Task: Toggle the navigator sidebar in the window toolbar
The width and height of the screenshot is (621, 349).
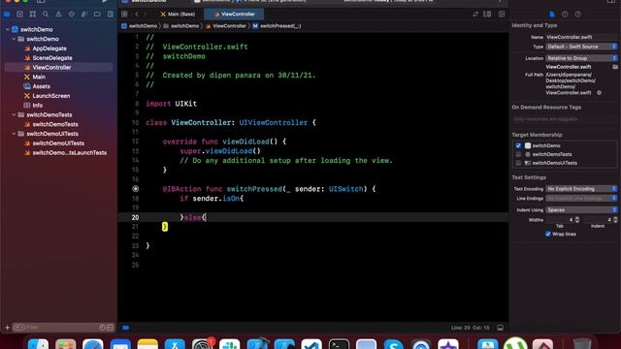Action: pos(41,2)
